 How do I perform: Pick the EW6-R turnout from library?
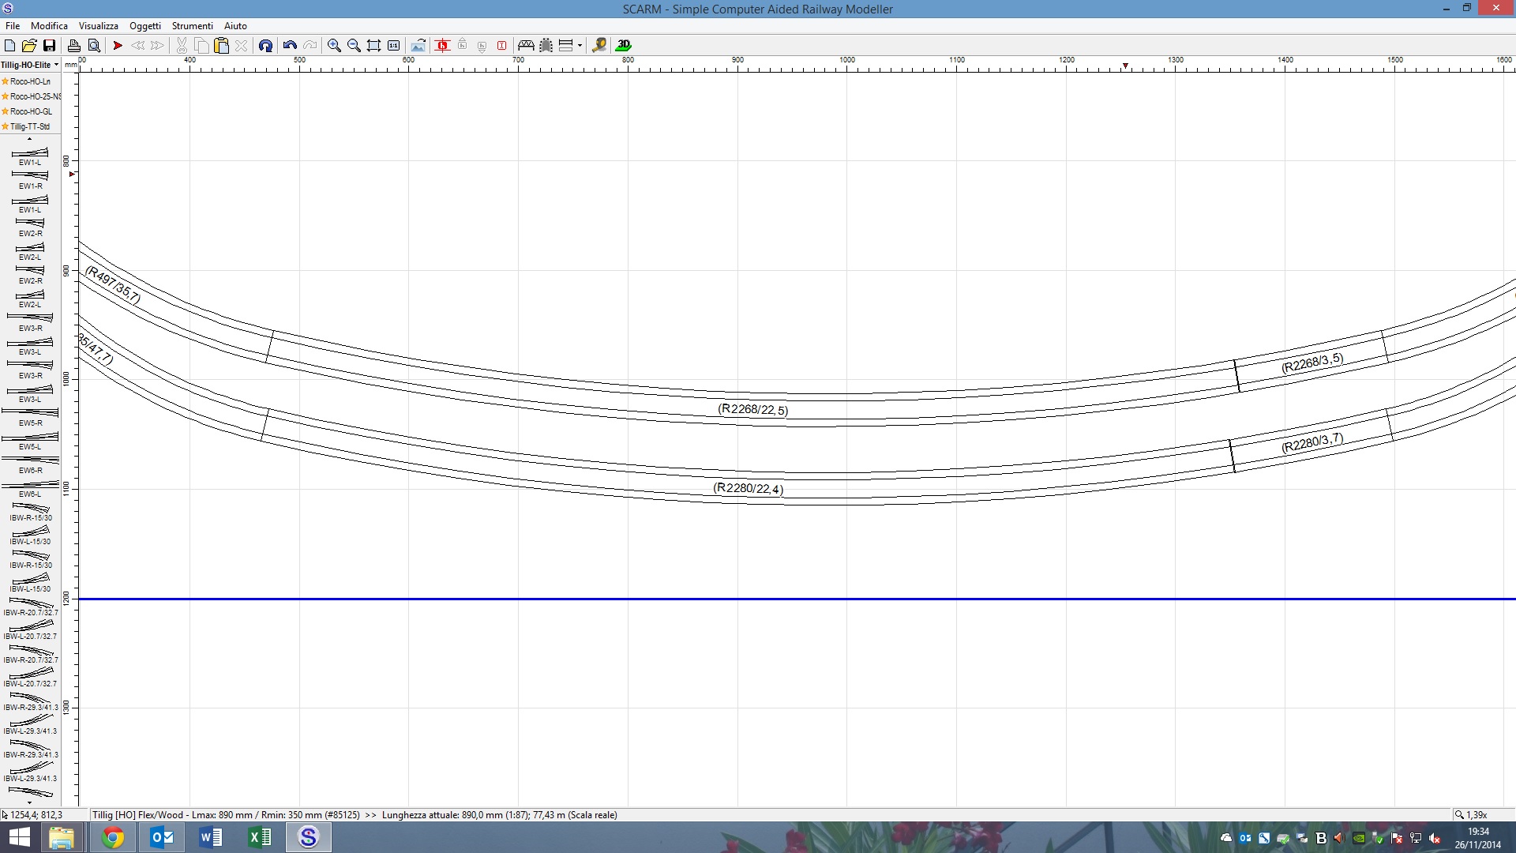point(30,464)
